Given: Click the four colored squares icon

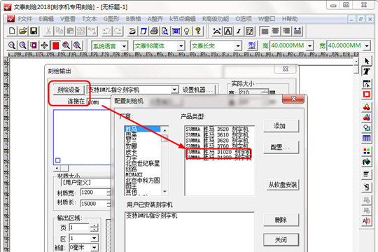Looking at the screenshot, I should [367, 151].
